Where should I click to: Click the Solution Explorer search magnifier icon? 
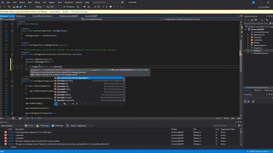(270, 23)
